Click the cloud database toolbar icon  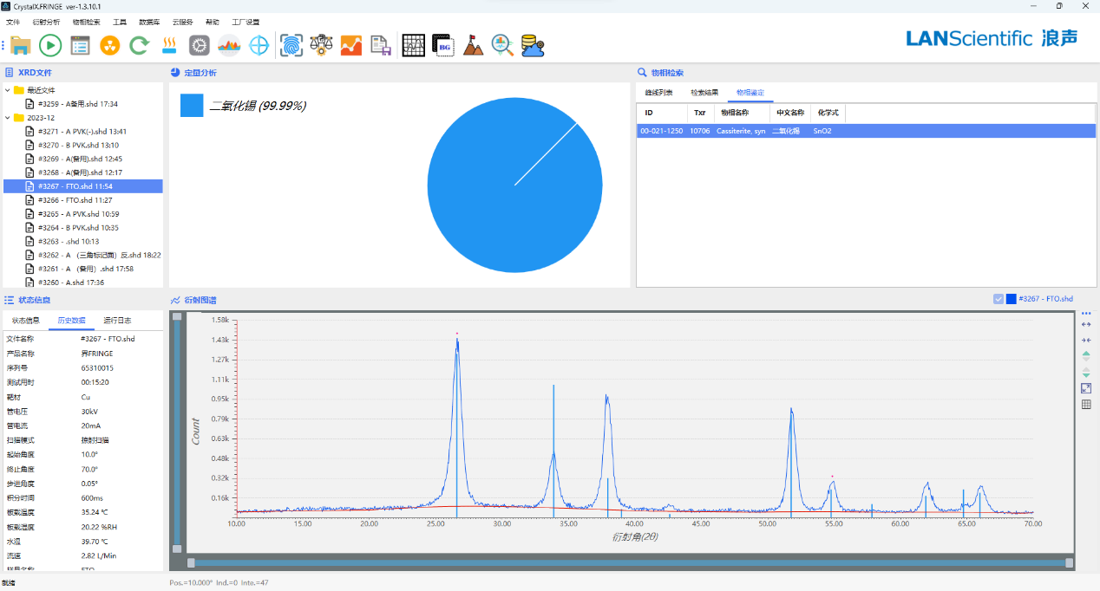(x=532, y=45)
